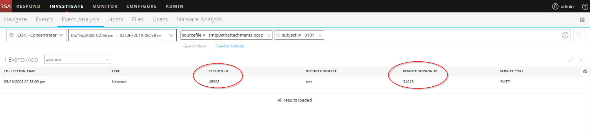Click remote session ID value 24015
Viewport: 590px width, 139px height.
click(408, 82)
